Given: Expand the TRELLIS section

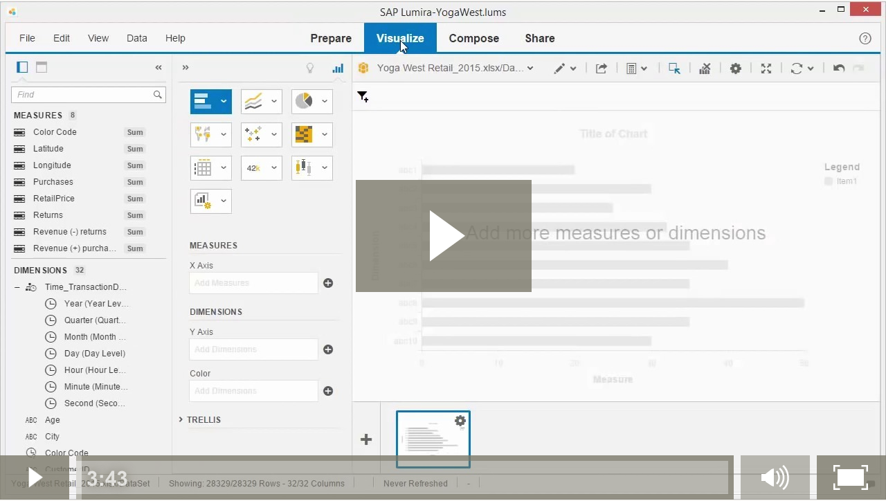Looking at the screenshot, I should click(181, 419).
